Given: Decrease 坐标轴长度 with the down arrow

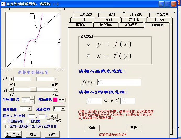Looking at the screenshot, I should (32, 102).
